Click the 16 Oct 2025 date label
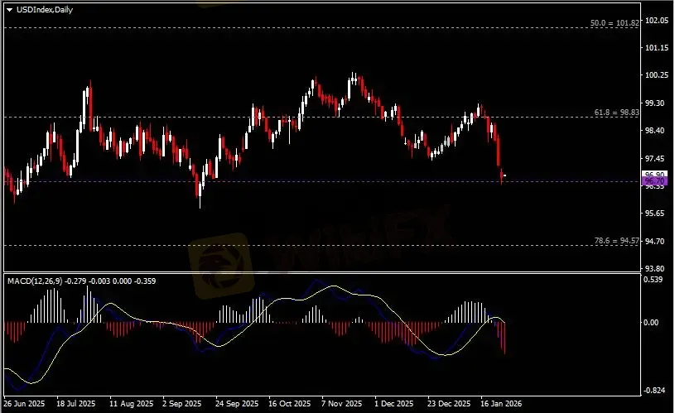The width and height of the screenshot is (675, 413). click(289, 404)
